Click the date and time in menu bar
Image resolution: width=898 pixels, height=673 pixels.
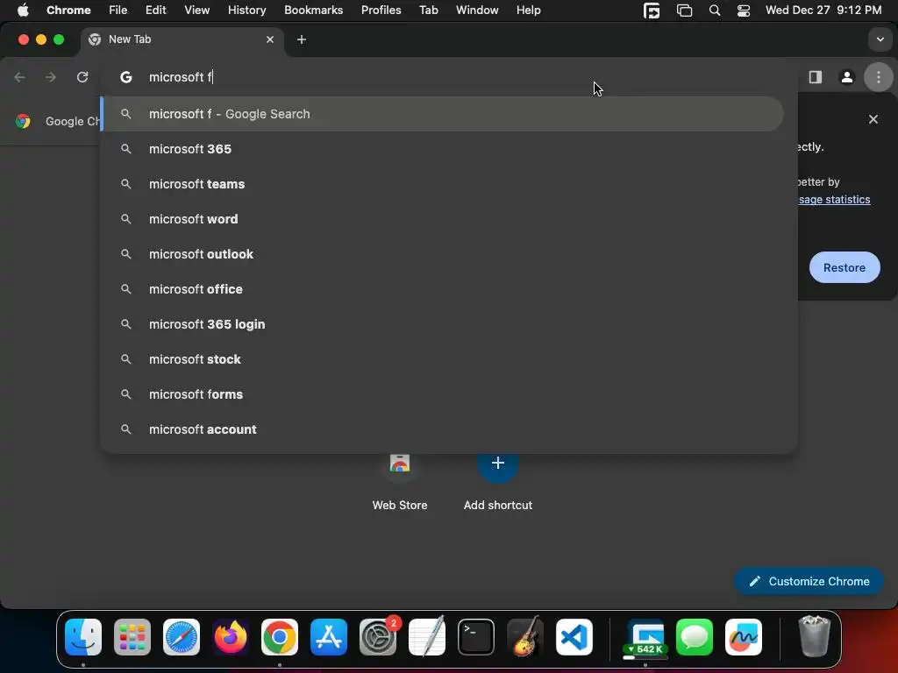click(823, 11)
